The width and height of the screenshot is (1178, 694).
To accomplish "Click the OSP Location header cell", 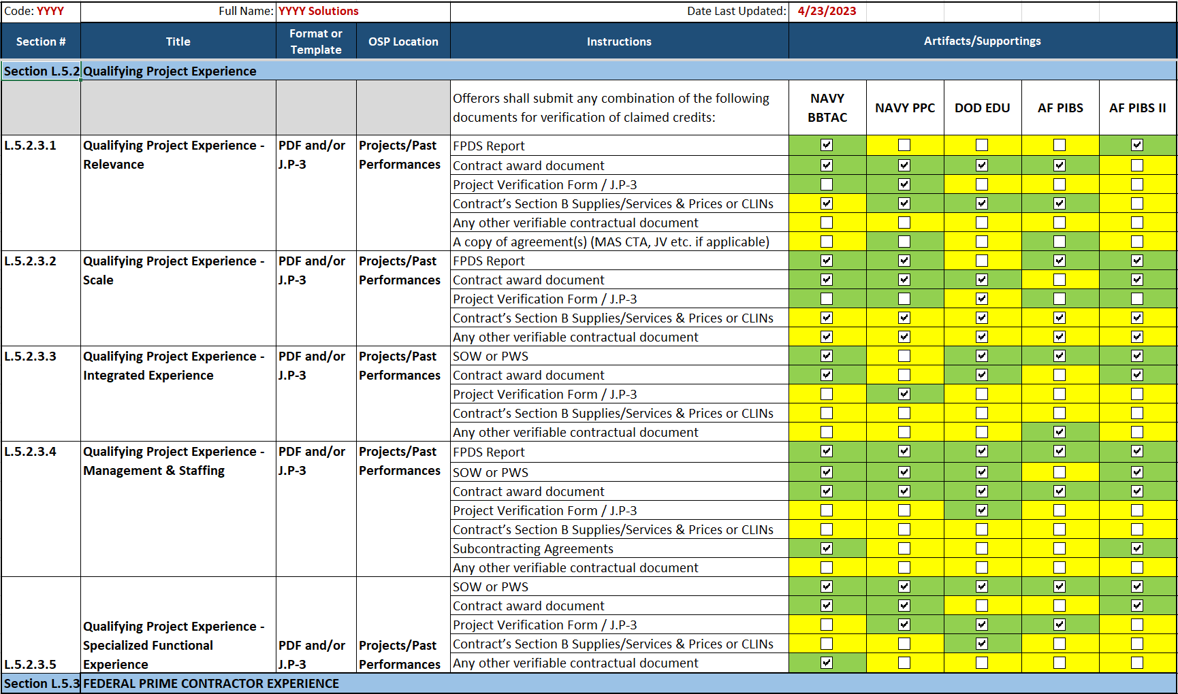I will pyautogui.click(x=403, y=41).
